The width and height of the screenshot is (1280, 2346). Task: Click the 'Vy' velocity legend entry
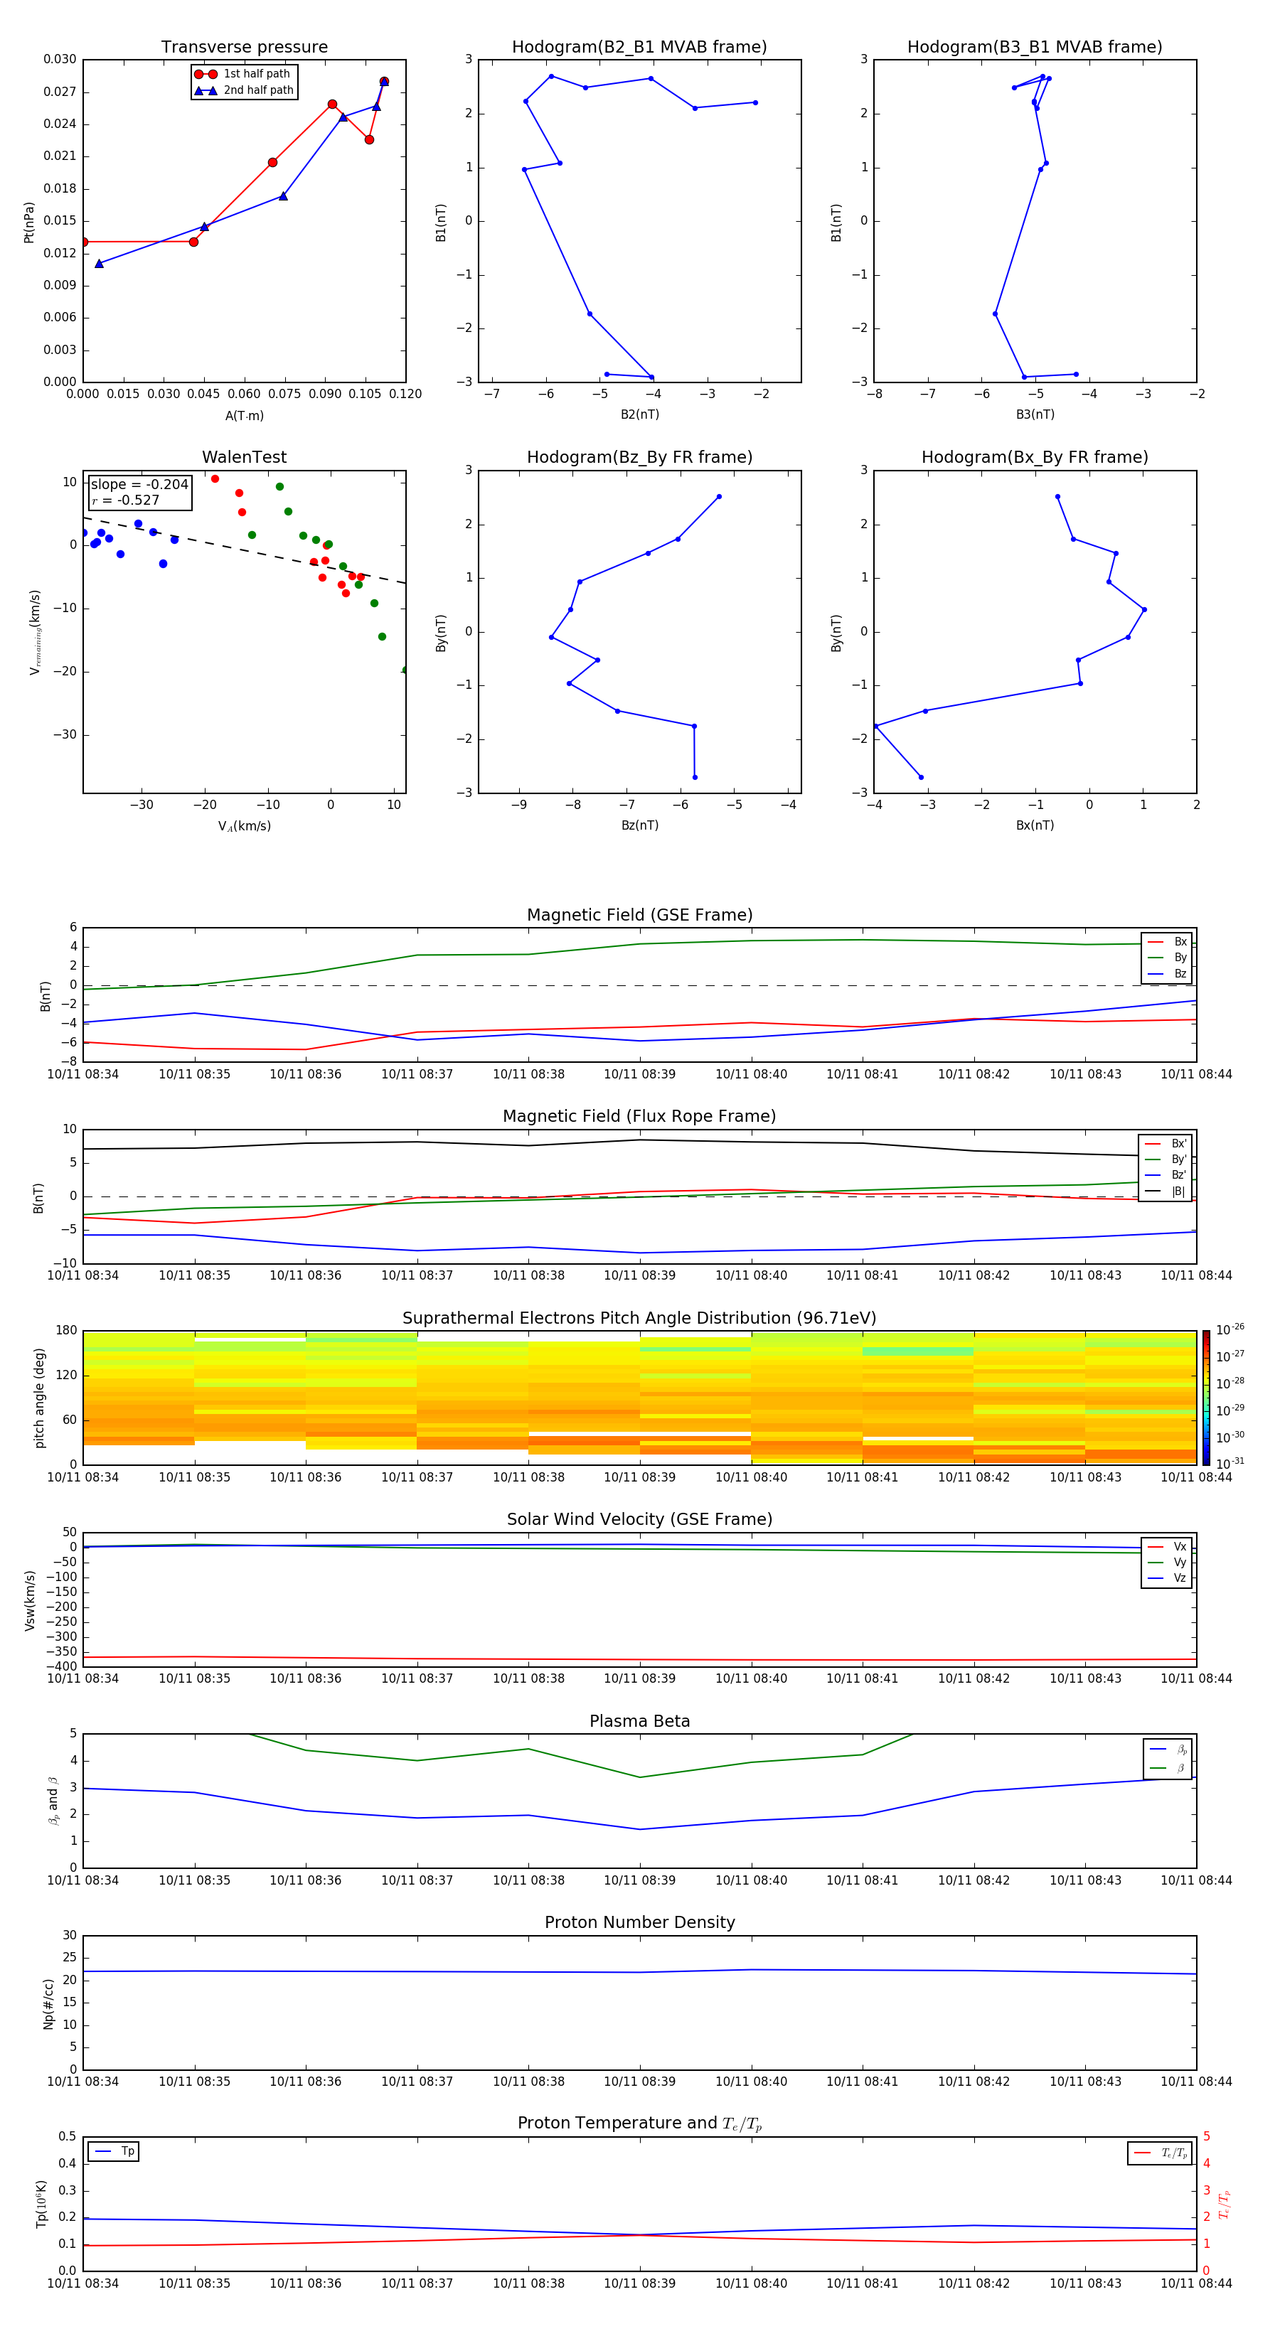coord(1167,1562)
